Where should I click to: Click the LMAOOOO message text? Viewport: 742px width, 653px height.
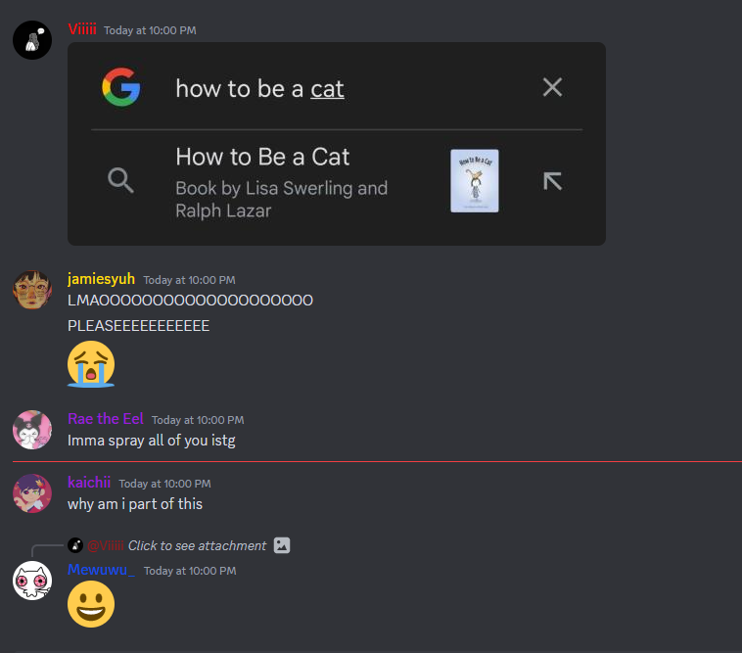(190, 301)
